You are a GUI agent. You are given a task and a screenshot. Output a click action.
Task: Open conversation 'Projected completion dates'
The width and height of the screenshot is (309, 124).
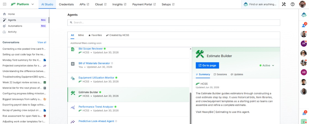(x=24, y=66)
